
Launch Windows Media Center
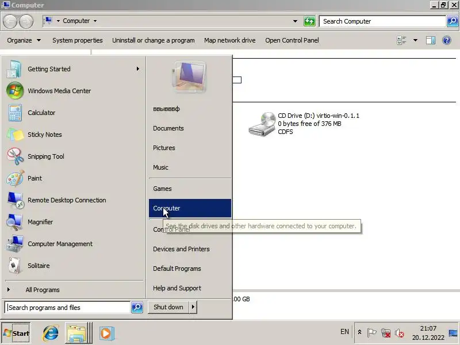[74, 91]
